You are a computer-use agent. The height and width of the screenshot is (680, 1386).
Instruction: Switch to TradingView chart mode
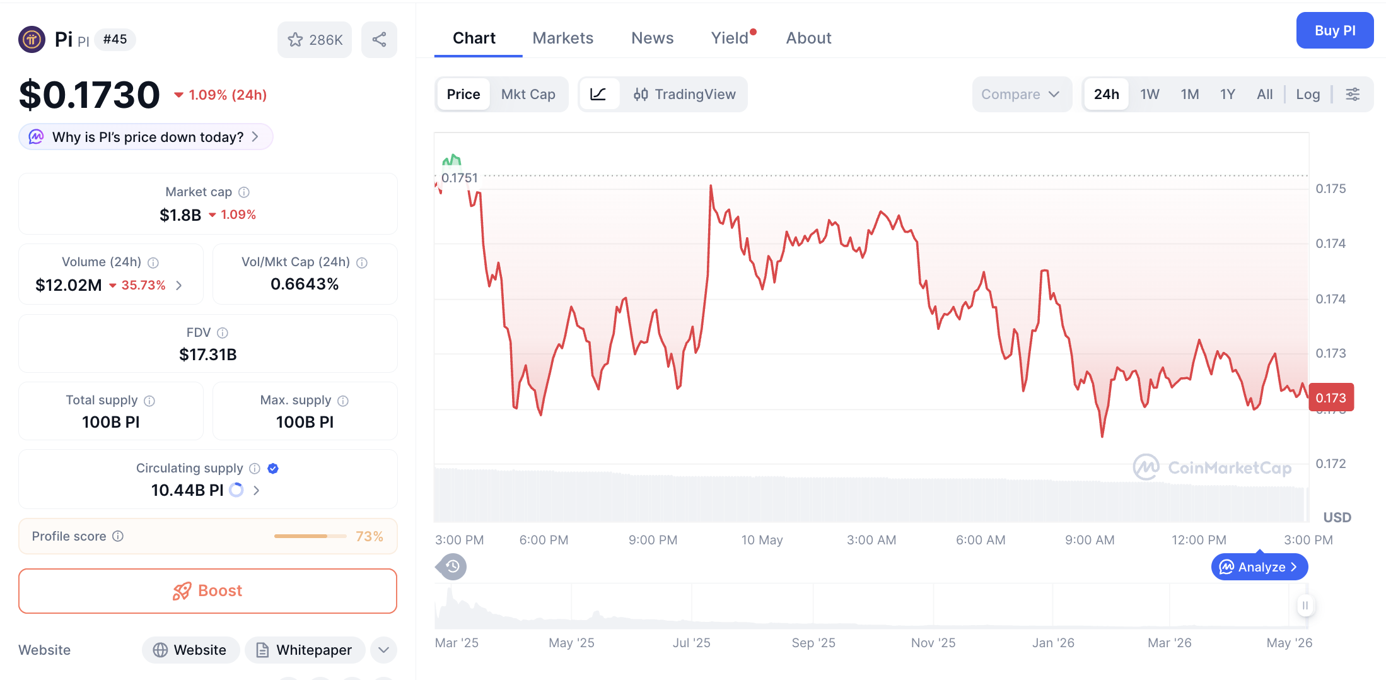click(x=684, y=95)
